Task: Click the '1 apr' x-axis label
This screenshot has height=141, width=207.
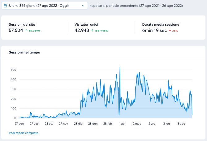Action: (x=123, y=124)
